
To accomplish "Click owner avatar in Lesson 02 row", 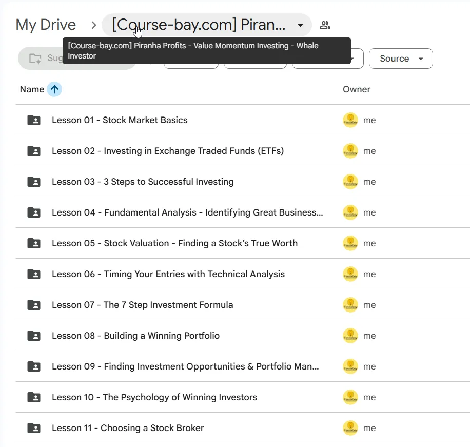I will (x=350, y=151).
